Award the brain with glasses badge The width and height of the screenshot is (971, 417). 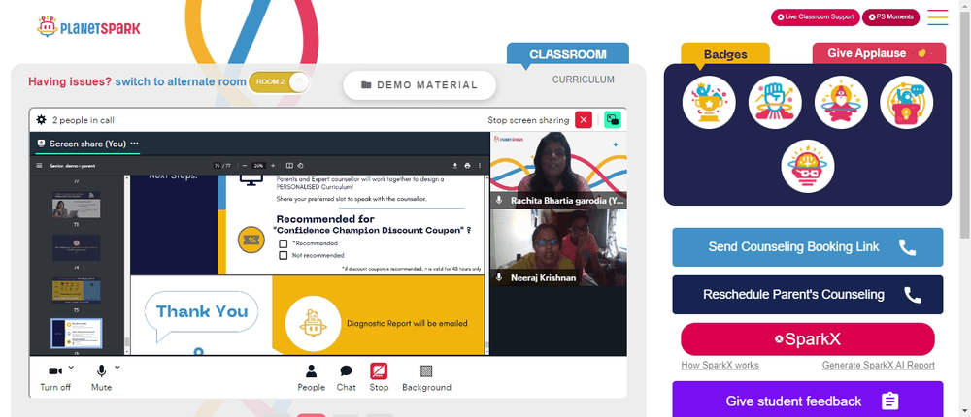tap(808, 167)
